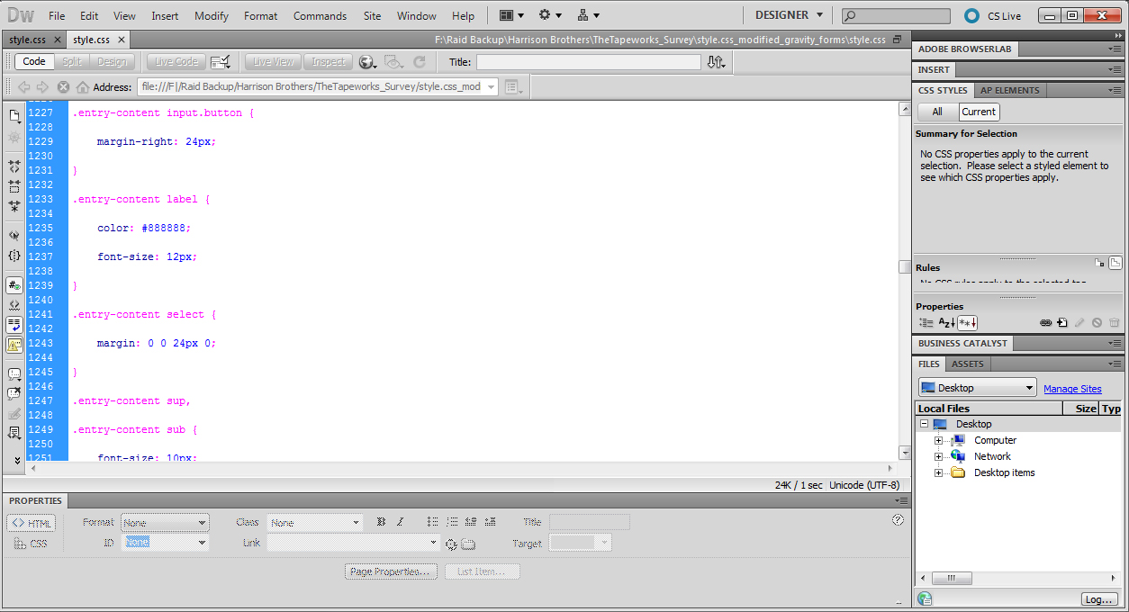This screenshot has width=1129, height=612.
Task: Click the Collapse Selection icon
Action: (x=14, y=187)
